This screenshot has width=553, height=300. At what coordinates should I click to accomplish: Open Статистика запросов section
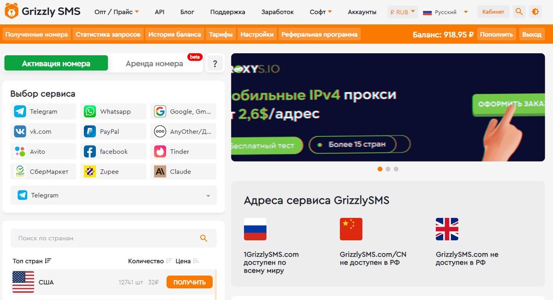click(108, 34)
